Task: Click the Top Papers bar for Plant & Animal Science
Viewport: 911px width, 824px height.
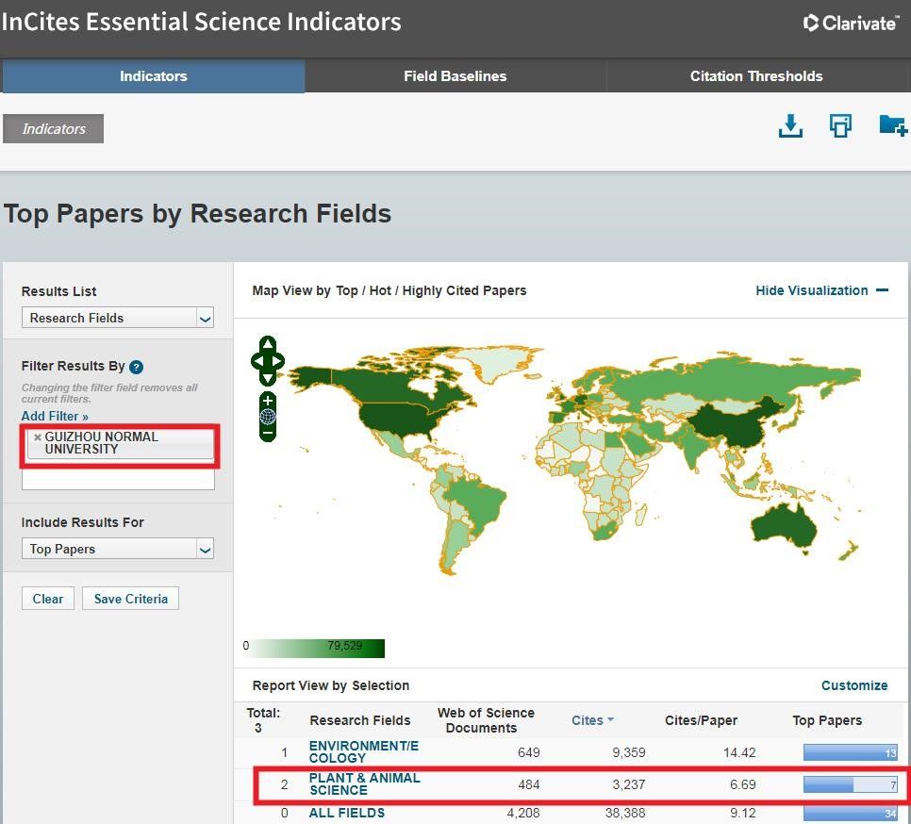Action: click(850, 784)
